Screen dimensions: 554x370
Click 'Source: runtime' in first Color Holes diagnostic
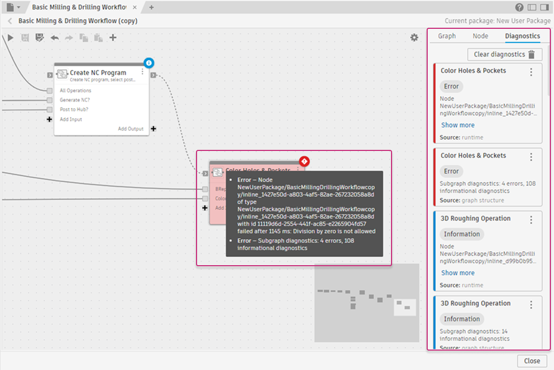point(461,137)
